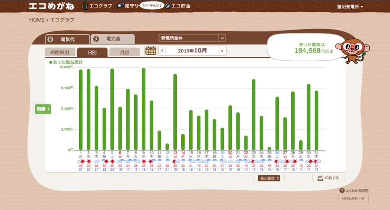Select the 月別 view tab

click(124, 52)
